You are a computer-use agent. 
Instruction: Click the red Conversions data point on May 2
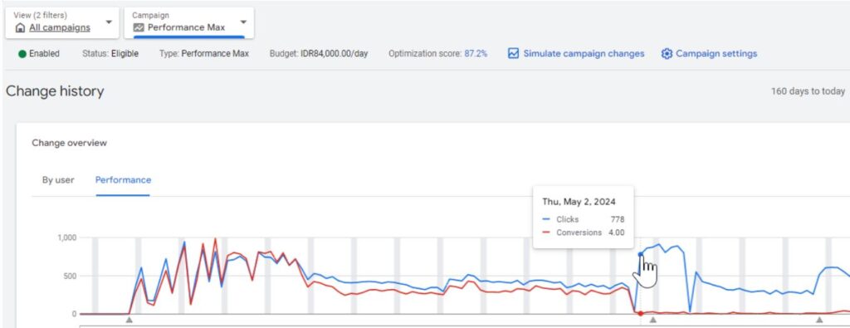click(x=640, y=313)
